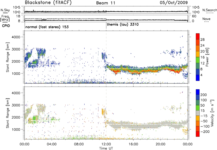Click the '4' power colorbar tick
Screen dimensions: 217x150
tap(201, 75)
